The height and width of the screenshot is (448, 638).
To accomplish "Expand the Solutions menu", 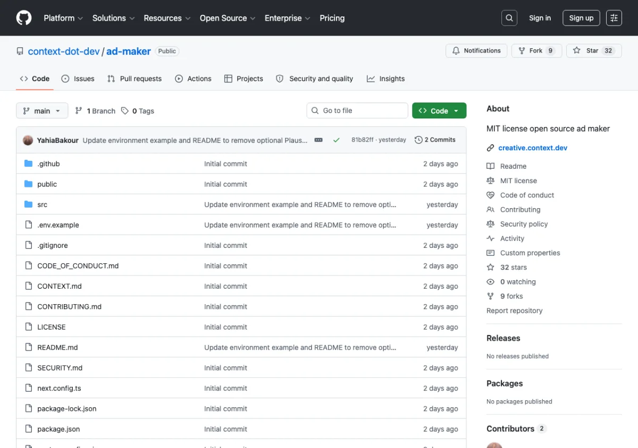I will 113,18.
